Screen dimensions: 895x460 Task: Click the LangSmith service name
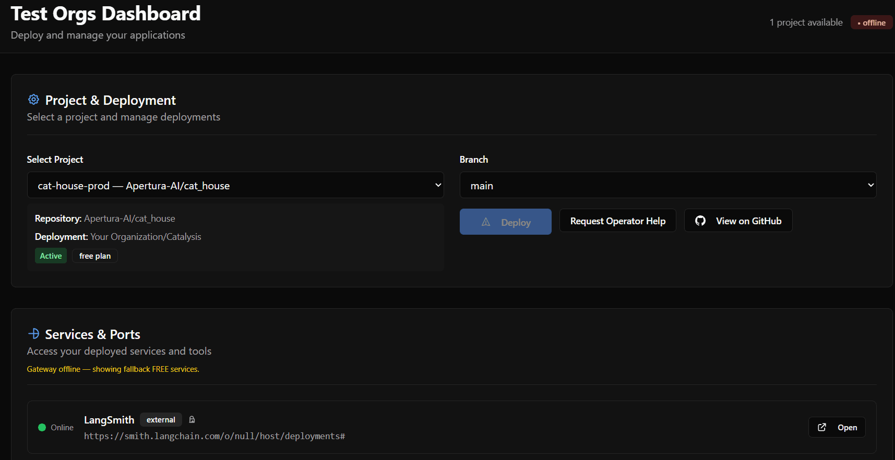tap(109, 420)
